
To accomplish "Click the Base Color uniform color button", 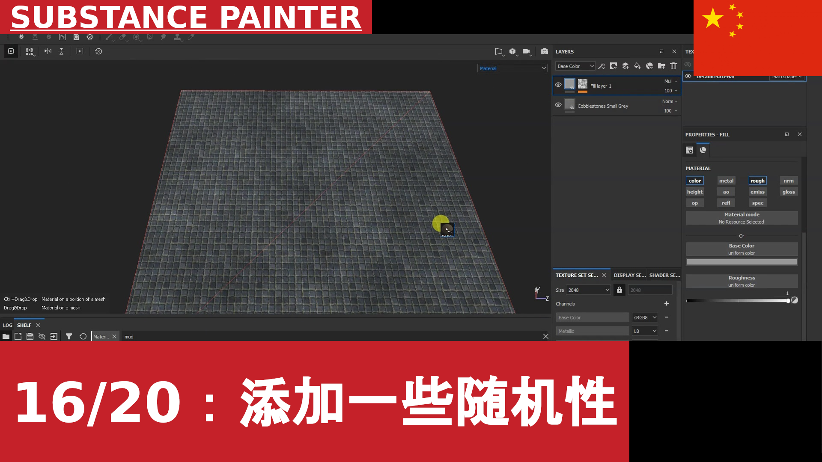I will pyautogui.click(x=742, y=249).
